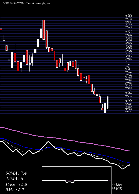
Task: Click the tallest red candlestick at the peak
Action: (44, 30)
